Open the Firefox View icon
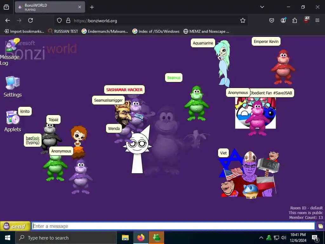The height and width of the screenshot is (244, 325). [x=6, y=7]
